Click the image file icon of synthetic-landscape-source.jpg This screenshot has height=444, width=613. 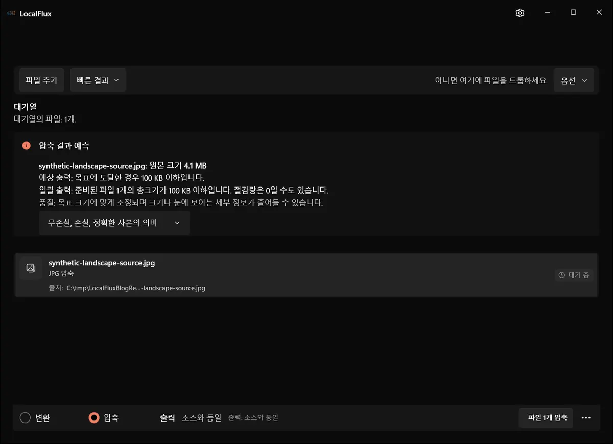pyautogui.click(x=31, y=268)
